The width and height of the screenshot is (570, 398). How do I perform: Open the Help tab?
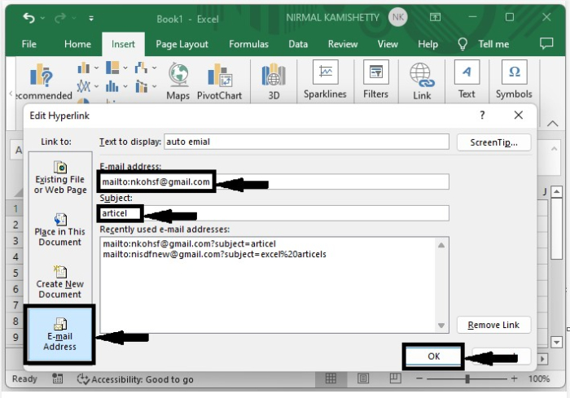[427, 44]
